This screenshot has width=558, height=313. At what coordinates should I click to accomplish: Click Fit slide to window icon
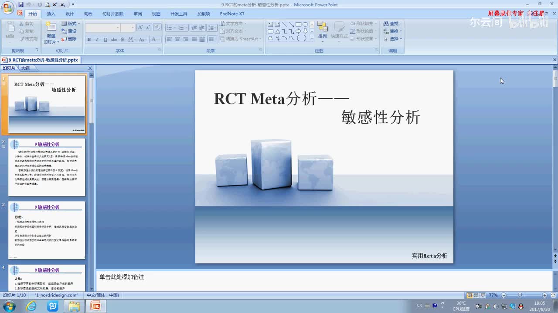pos(553,295)
